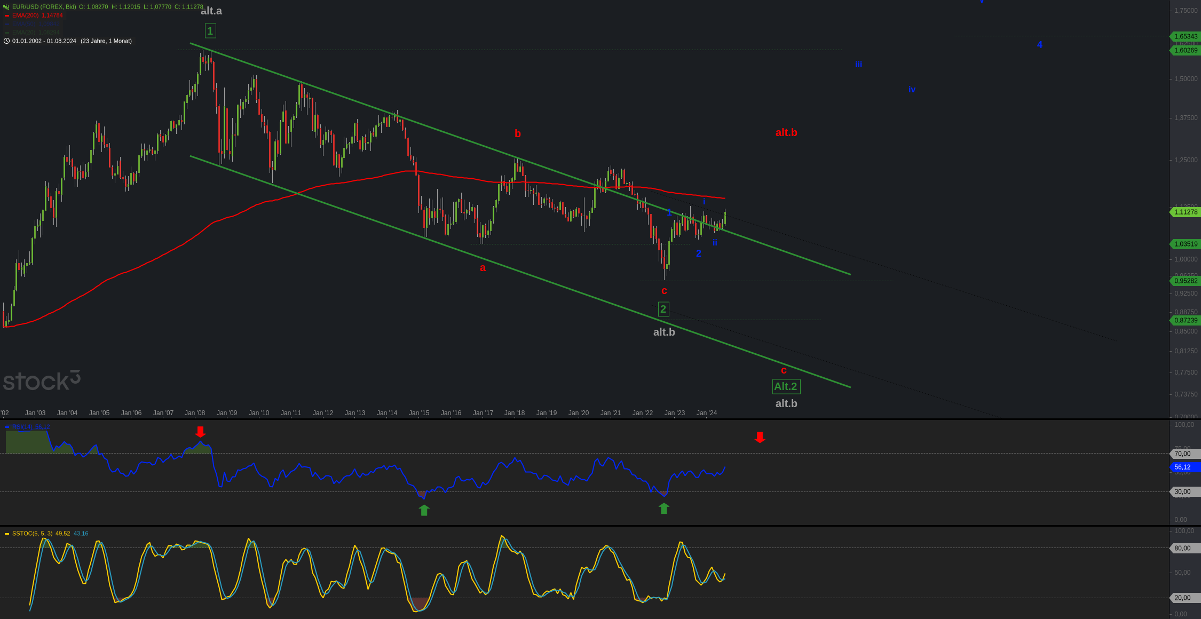
Task: Click the red EMA(200) legend color marker
Action: [x=7, y=15]
